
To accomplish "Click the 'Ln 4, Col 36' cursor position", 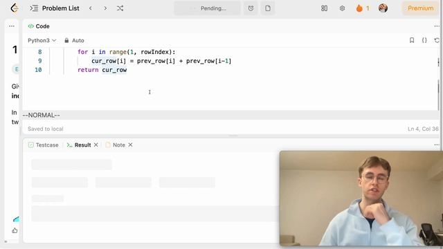I will 423,129.
